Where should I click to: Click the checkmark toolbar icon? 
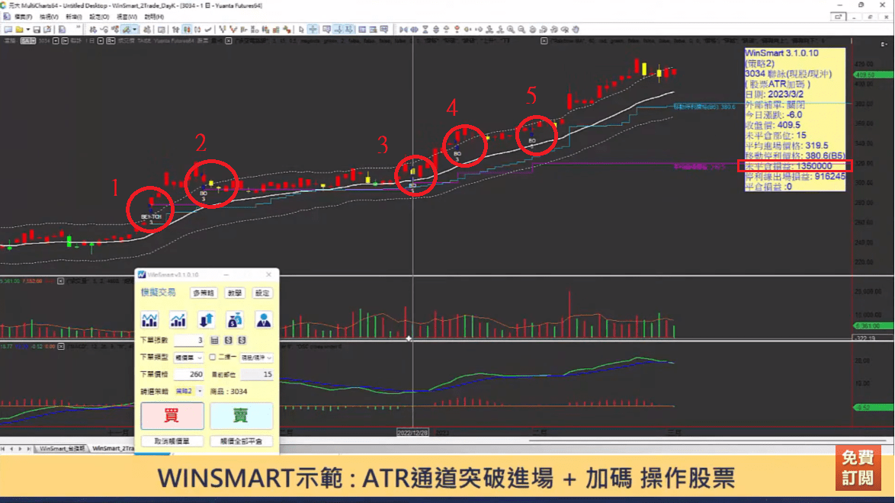[208, 29]
